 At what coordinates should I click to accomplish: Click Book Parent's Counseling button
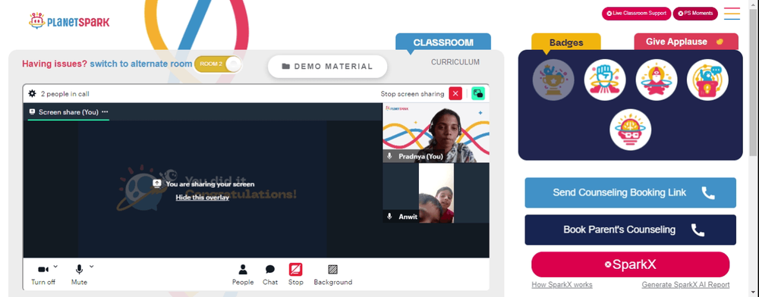(x=630, y=230)
